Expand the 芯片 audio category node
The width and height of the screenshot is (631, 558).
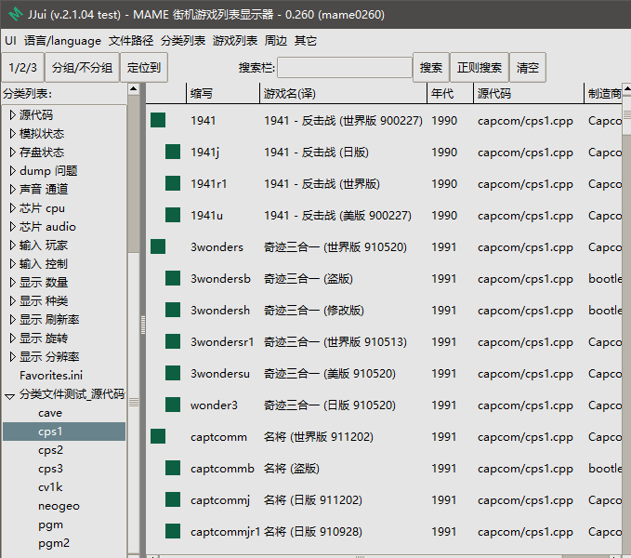pos(12,227)
